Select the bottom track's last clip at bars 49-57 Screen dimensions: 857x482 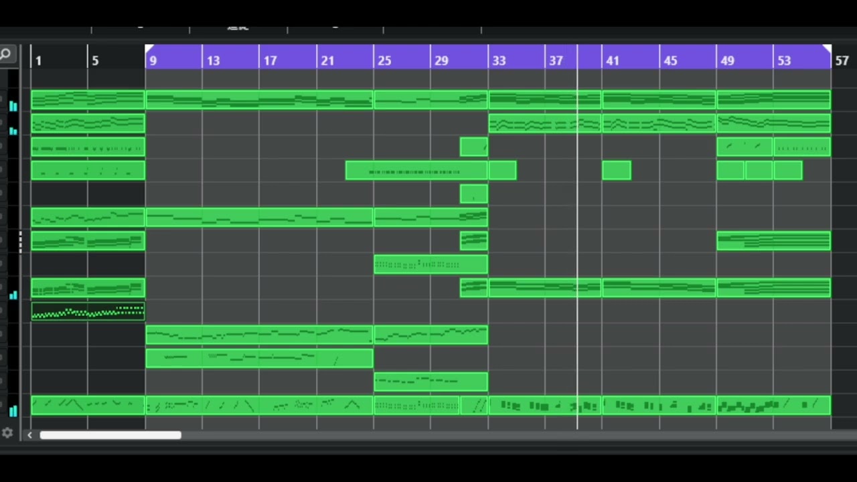[774, 406]
